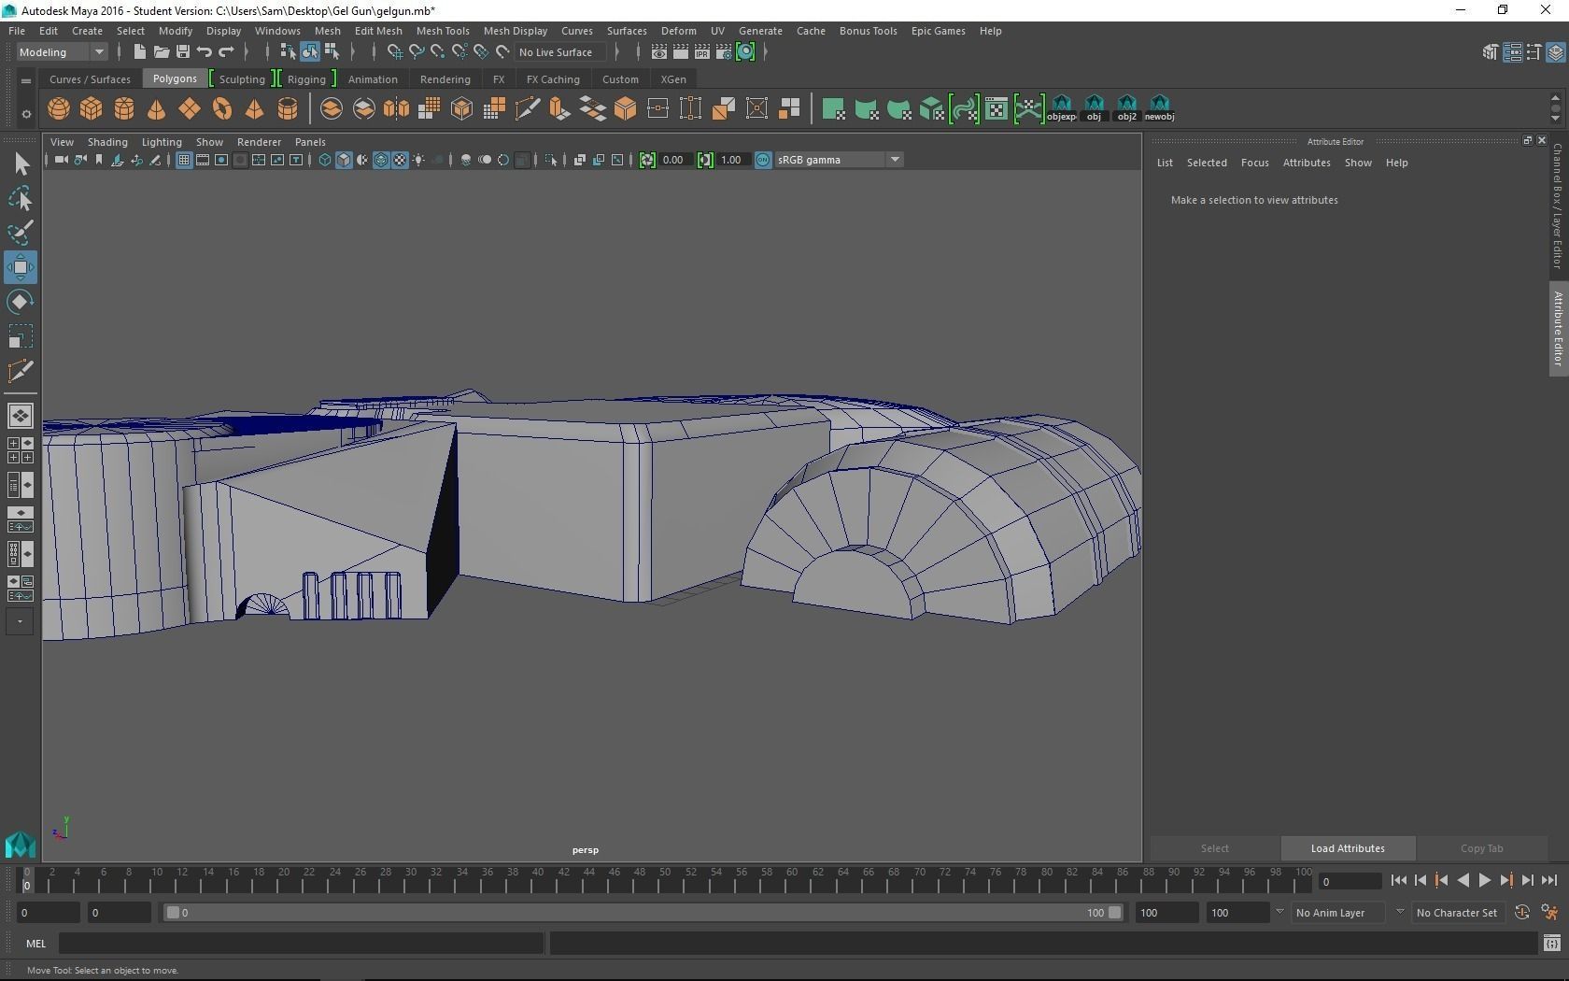Create a polygon sphere from the shelf
Viewport: 1569px width, 981px height.
[x=58, y=108]
